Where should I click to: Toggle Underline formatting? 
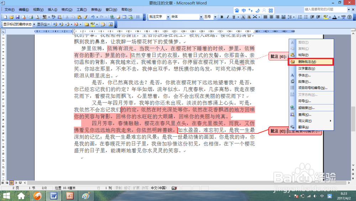[x=234, y=17]
